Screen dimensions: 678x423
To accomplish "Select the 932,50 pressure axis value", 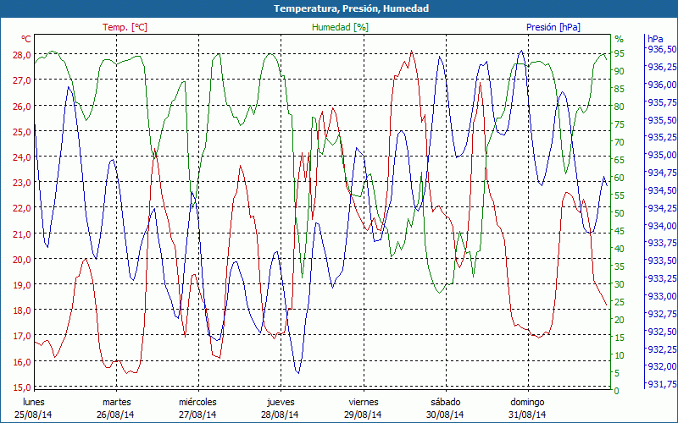I will pos(662,331).
